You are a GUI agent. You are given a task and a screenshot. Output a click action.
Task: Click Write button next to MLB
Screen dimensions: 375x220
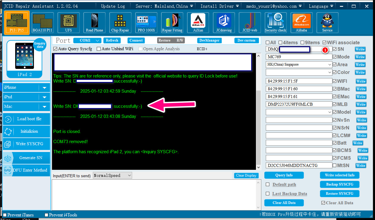[x=361, y=105]
